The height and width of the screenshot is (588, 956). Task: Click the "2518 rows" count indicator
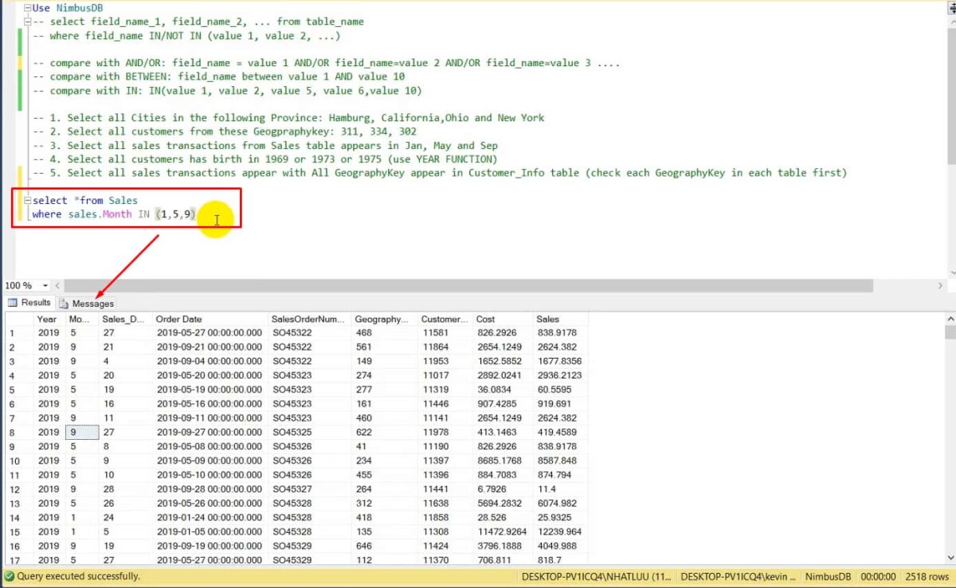927,575
